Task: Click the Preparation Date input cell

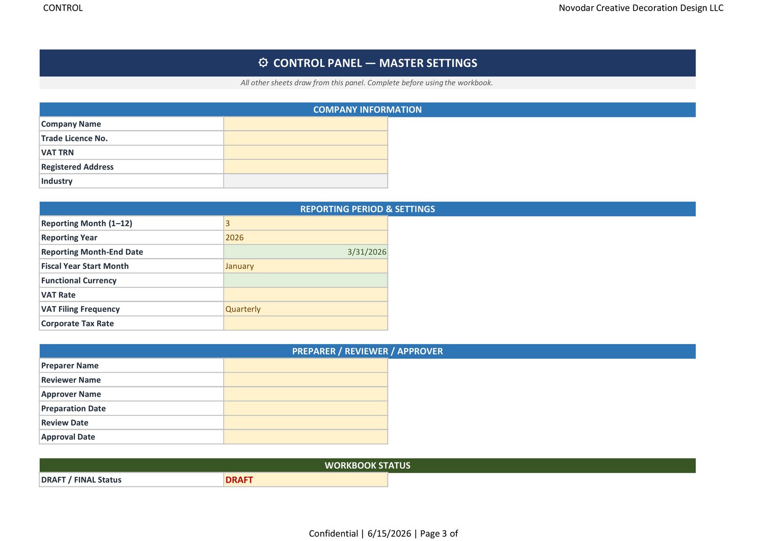Action: point(305,409)
